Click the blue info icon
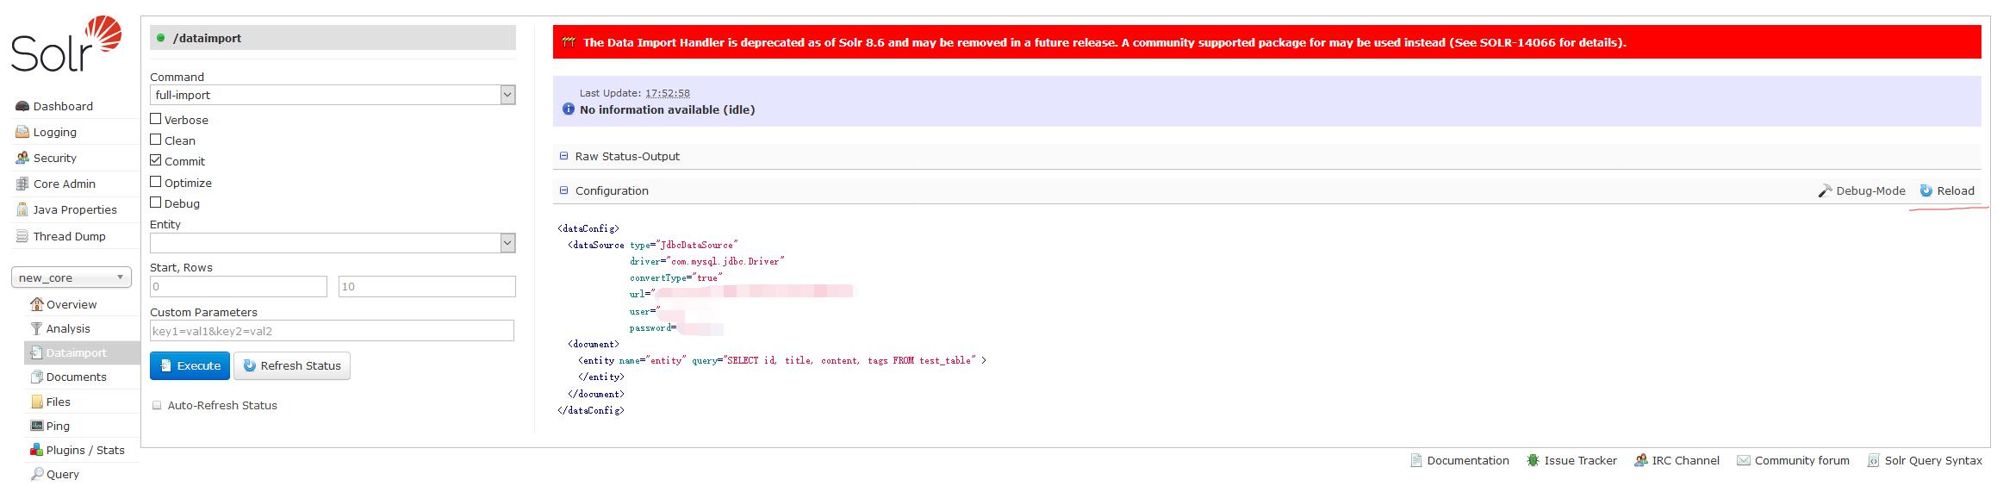This screenshot has height=486, width=1997. pyautogui.click(x=568, y=109)
